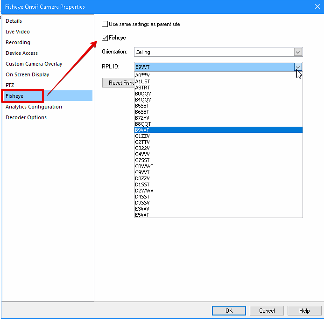Viewport: 324px width, 319px height.
Task: Choose D9SSV as RPL ID
Action: tap(218, 203)
